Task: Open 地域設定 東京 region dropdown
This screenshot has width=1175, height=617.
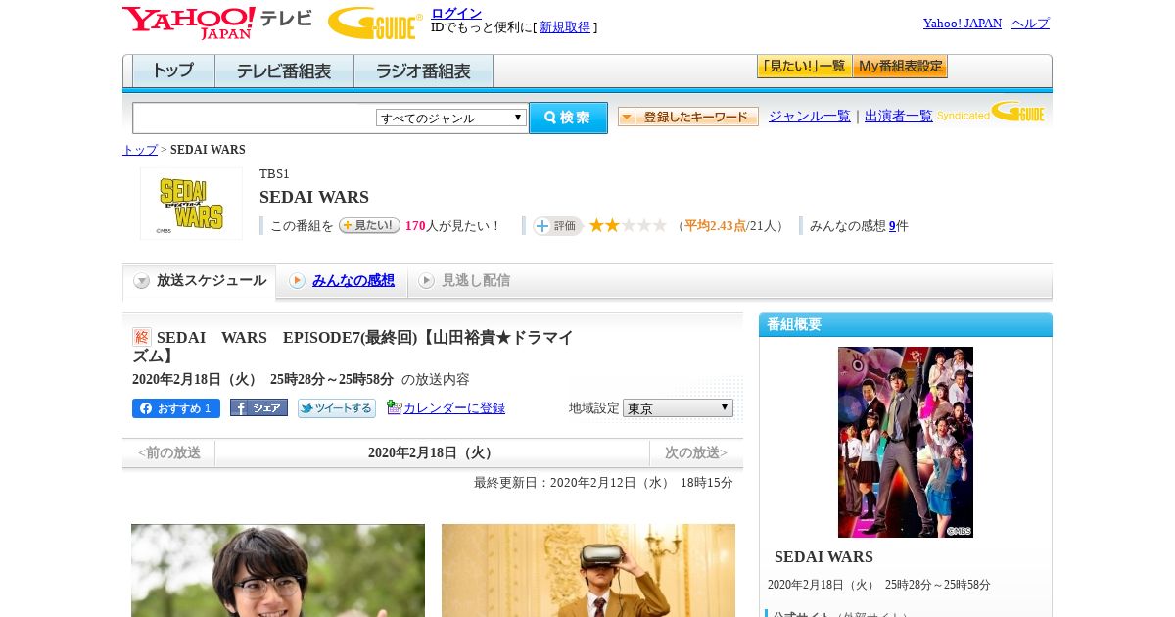Action: pyautogui.click(x=678, y=407)
